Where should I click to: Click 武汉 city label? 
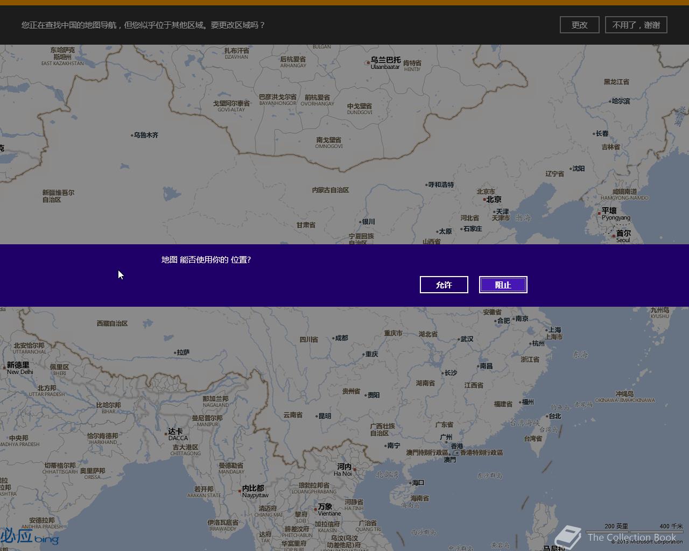click(467, 339)
